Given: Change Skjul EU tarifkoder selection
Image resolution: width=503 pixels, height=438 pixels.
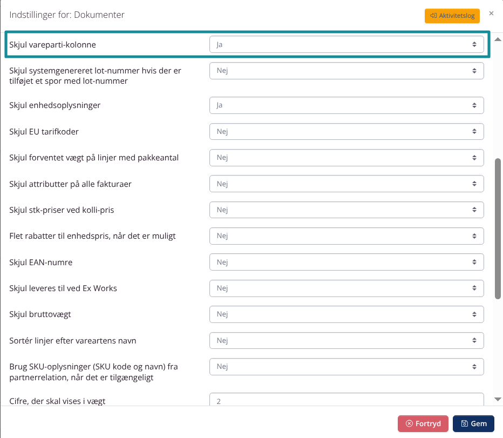Looking at the screenshot, I should tap(346, 131).
